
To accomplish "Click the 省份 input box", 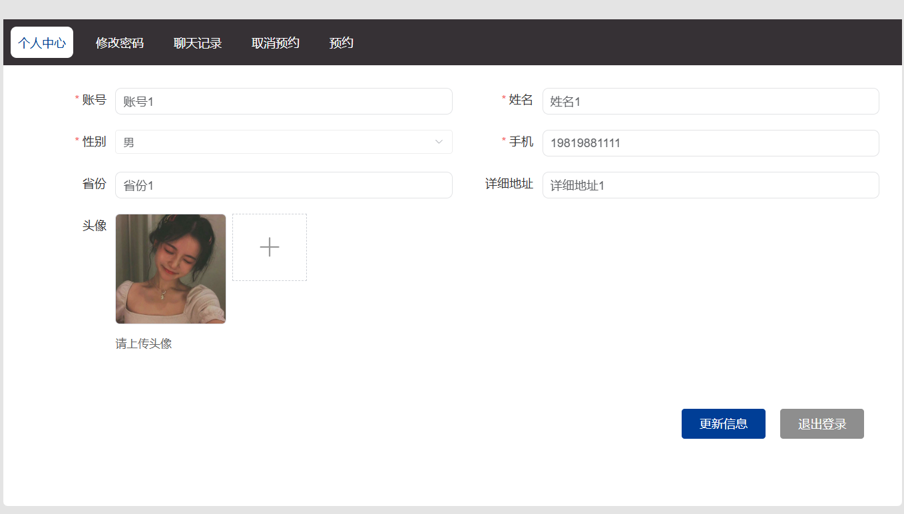I will [284, 185].
